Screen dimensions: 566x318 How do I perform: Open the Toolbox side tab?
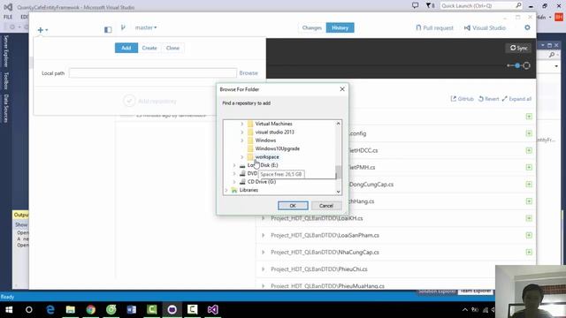point(6,80)
